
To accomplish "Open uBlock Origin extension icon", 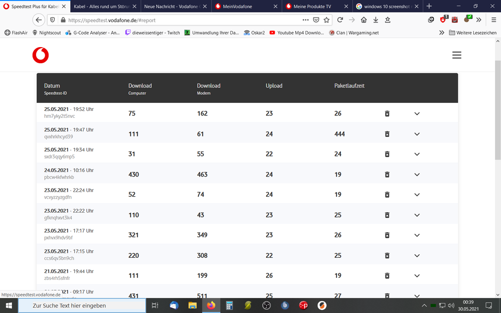I will coord(443,20).
